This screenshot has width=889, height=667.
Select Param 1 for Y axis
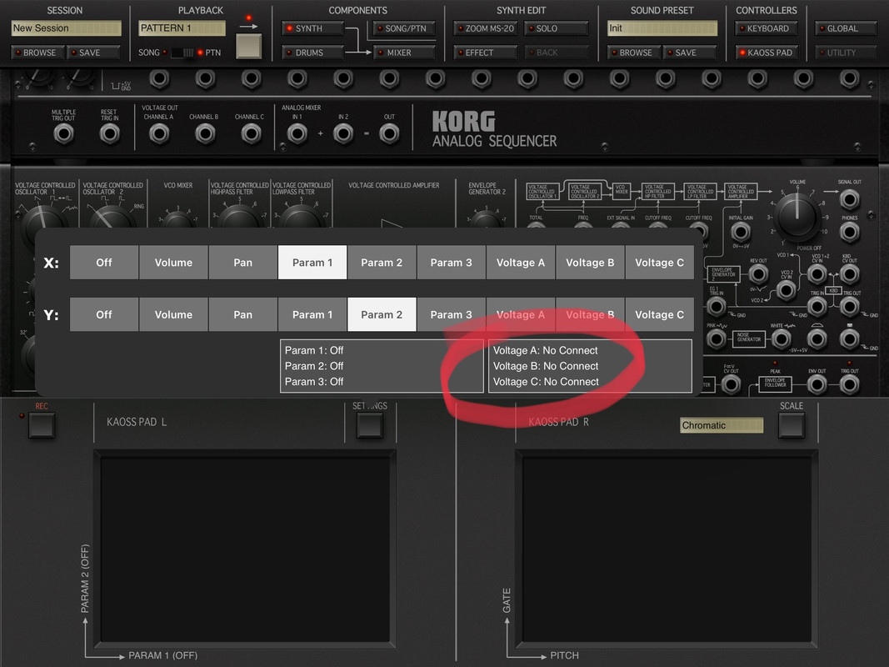312,314
